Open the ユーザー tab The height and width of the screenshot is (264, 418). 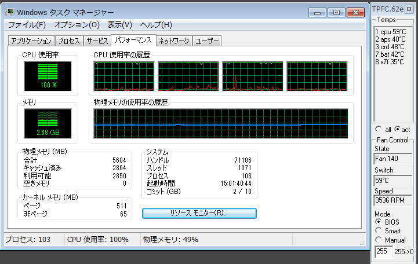click(x=208, y=41)
